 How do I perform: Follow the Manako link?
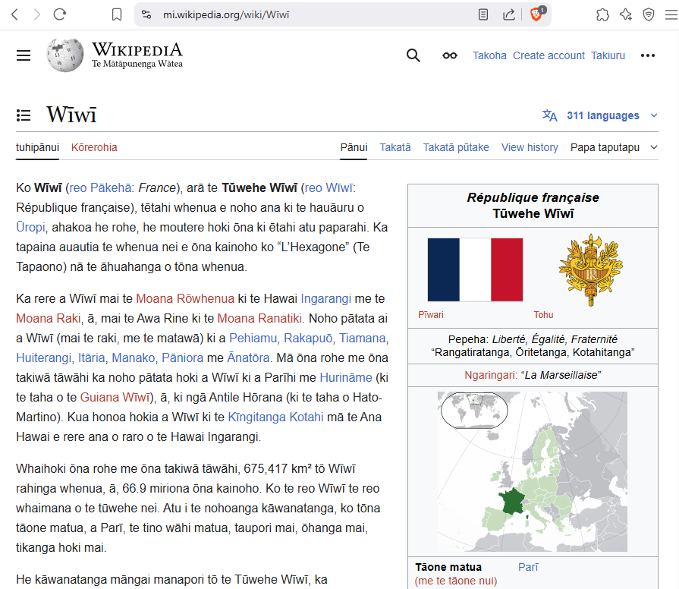[134, 358]
